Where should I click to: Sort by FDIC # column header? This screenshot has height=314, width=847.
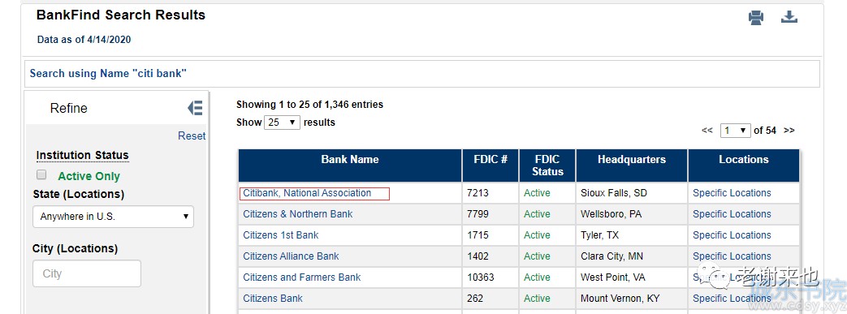click(490, 166)
